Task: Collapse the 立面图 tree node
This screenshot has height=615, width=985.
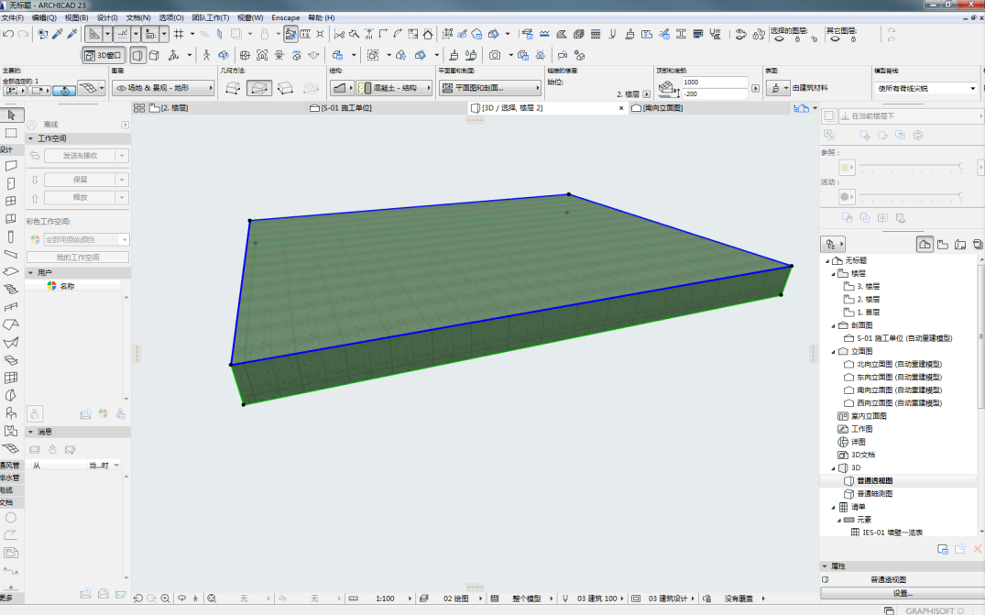Action: pyautogui.click(x=834, y=351)
